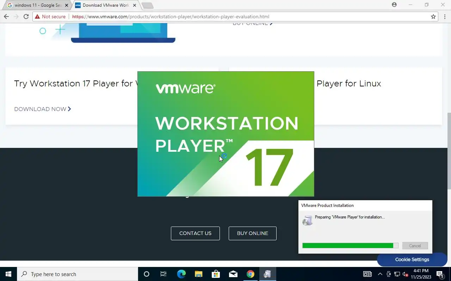Show hidden system tray icons
Screen dimensions: 451x281
pos(380,274)
